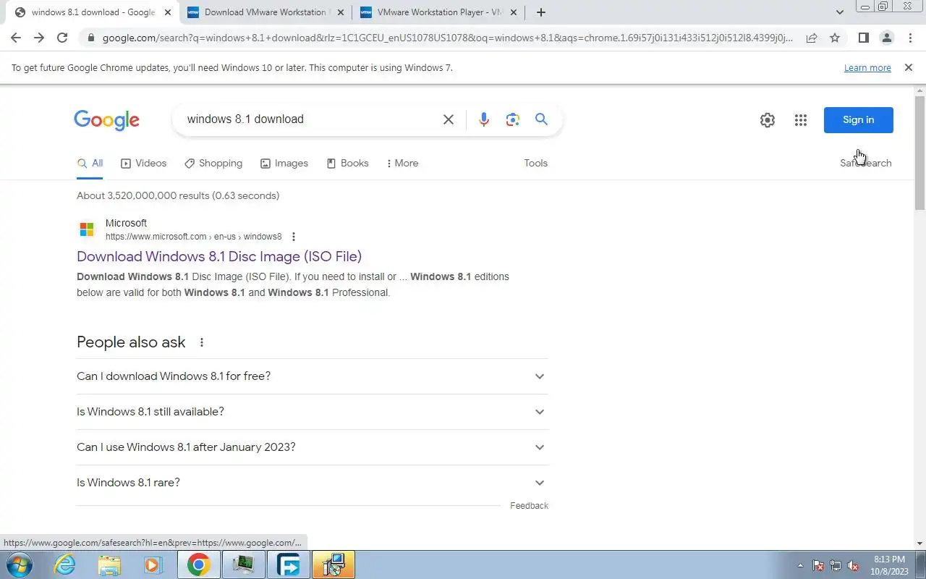This screenshot has width=926, height=579.
Task: Send Feedback on People also ask
Action: 529,506
